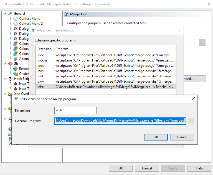Click the Hook Scripts icon in the tree
Image resolution: width=213 pixels, height=175 pixels.
pos(10,79)
